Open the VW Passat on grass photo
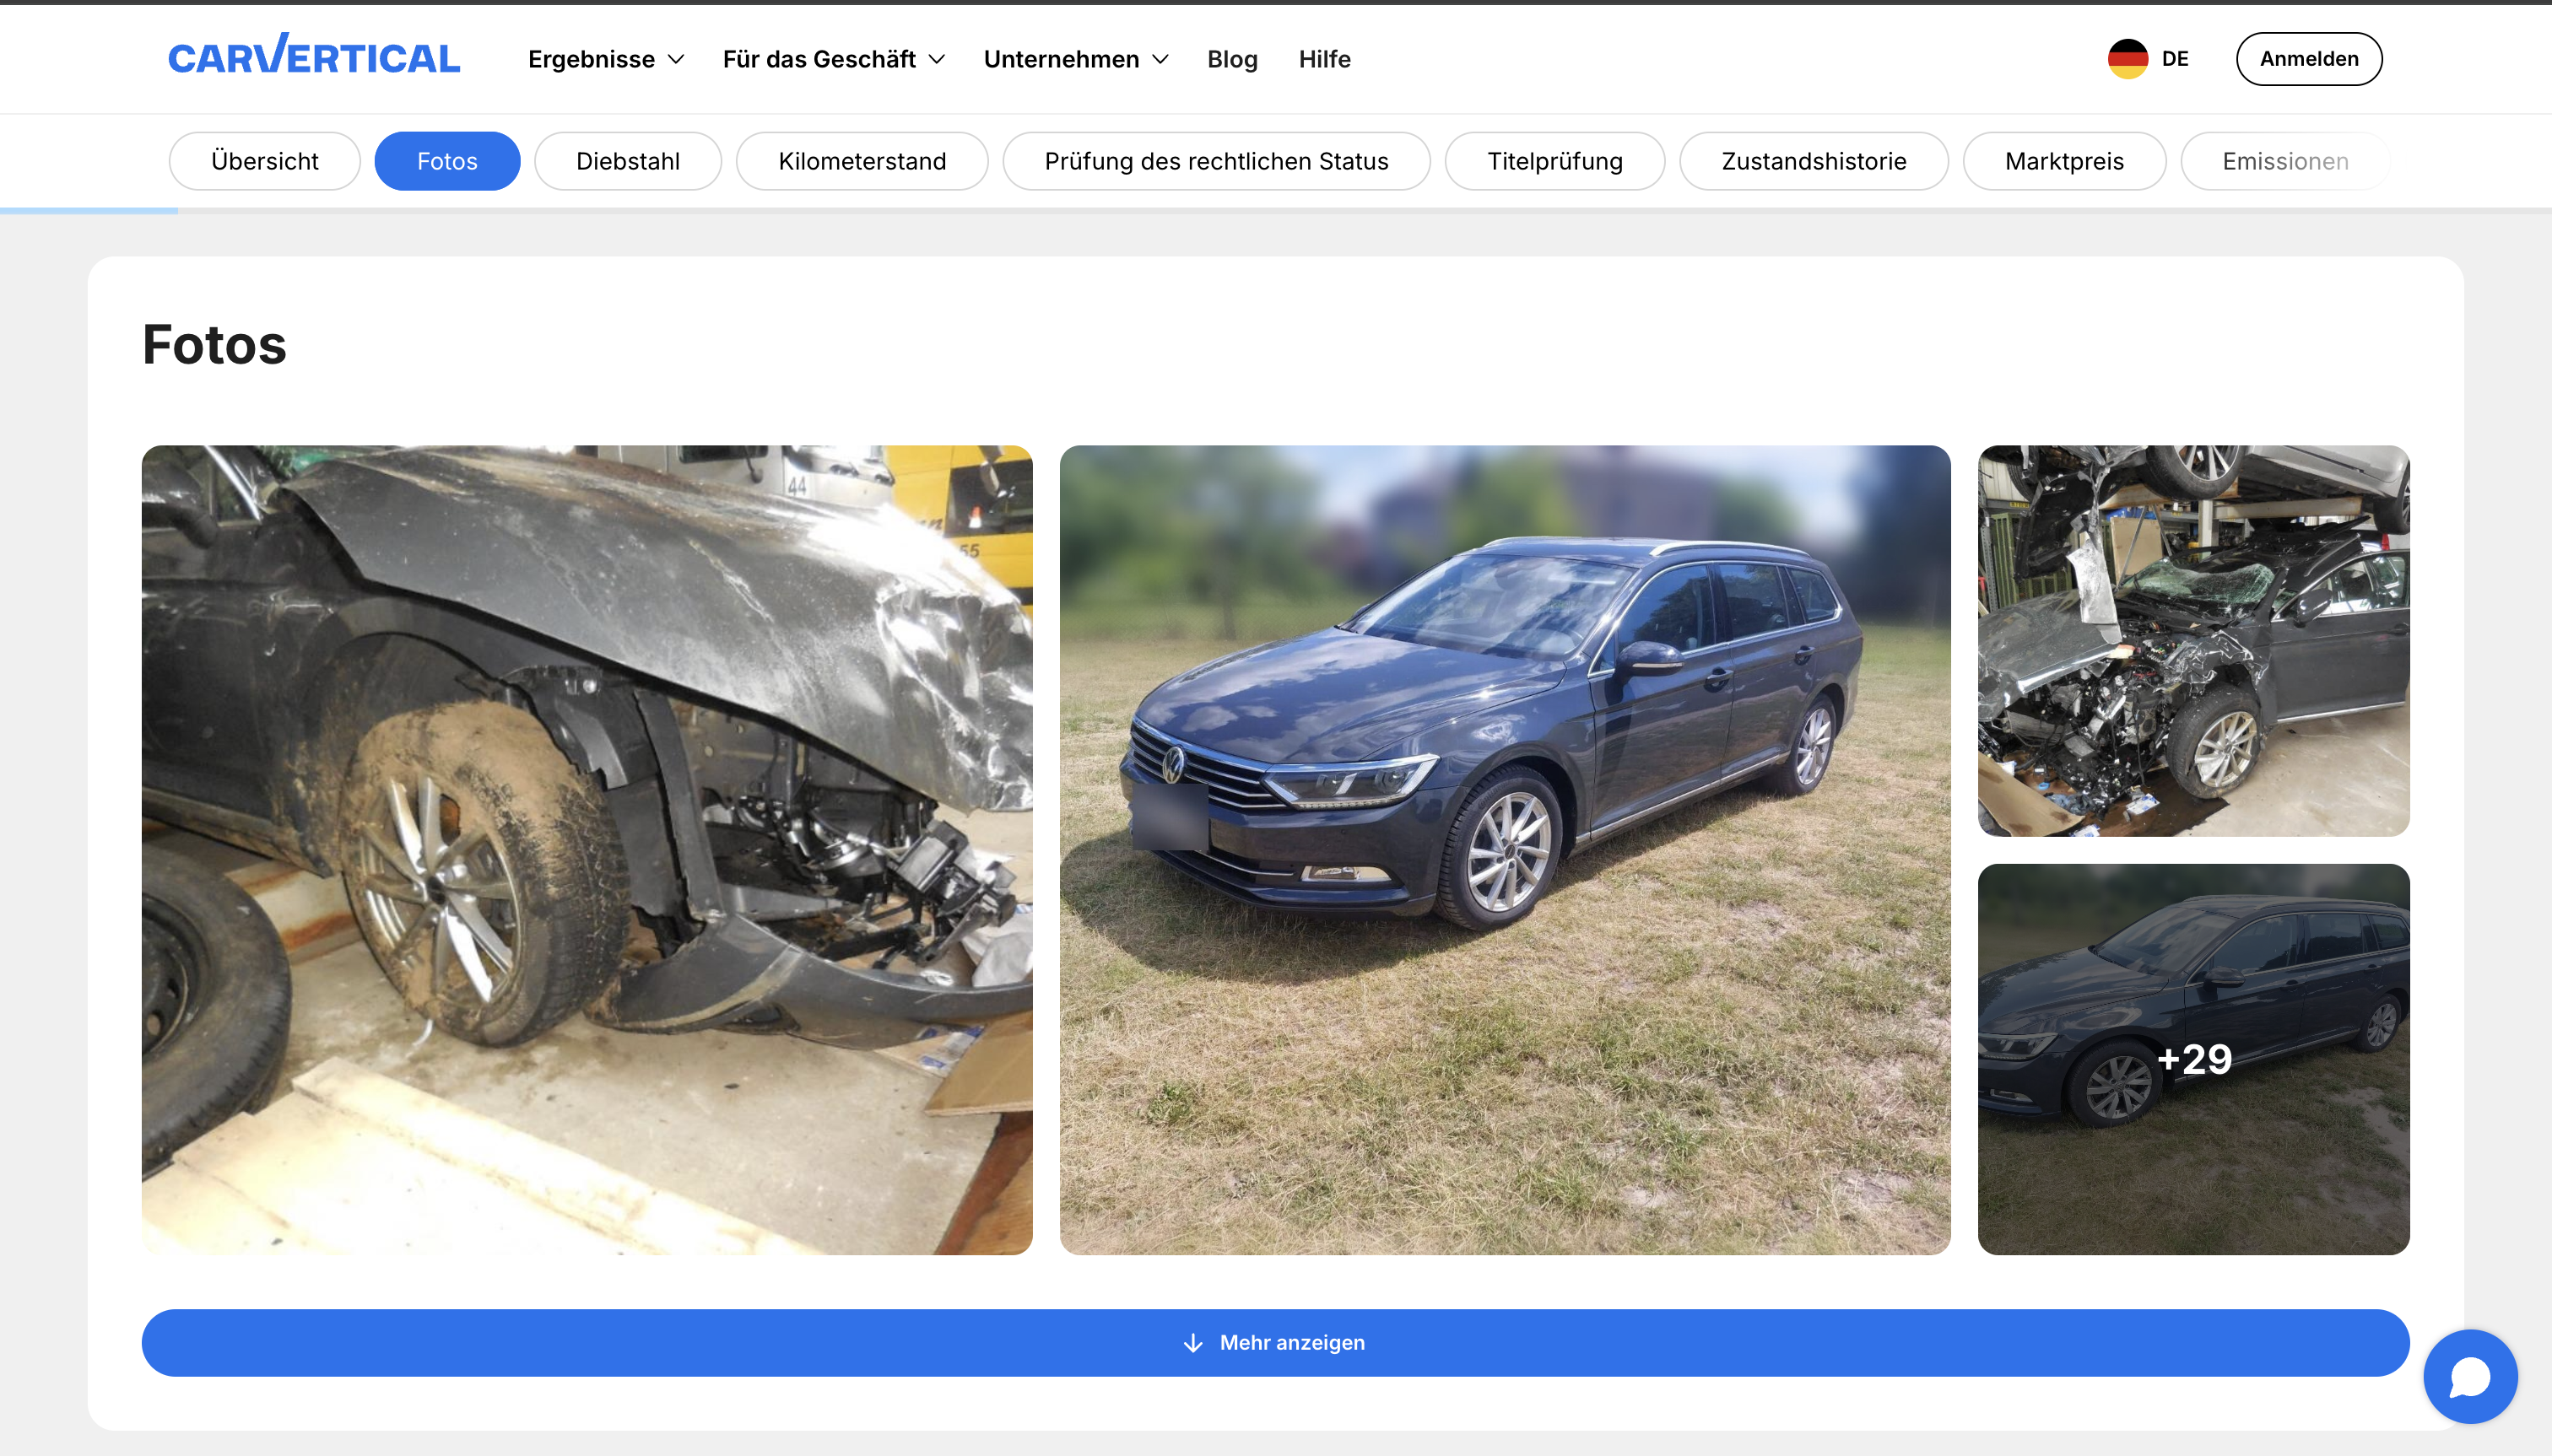 tap(1505, 849)
